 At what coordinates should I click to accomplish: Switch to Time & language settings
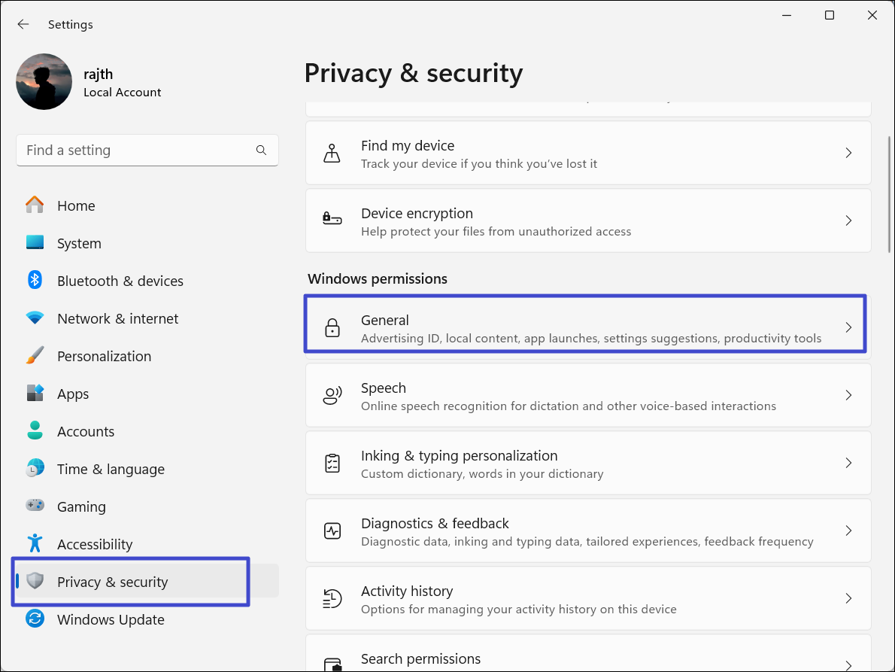pyautogui.click(x=111, y=469)
